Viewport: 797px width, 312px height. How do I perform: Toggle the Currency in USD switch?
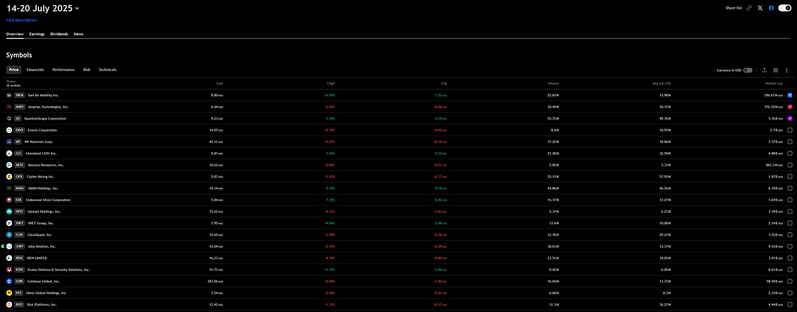click(748, 70)
